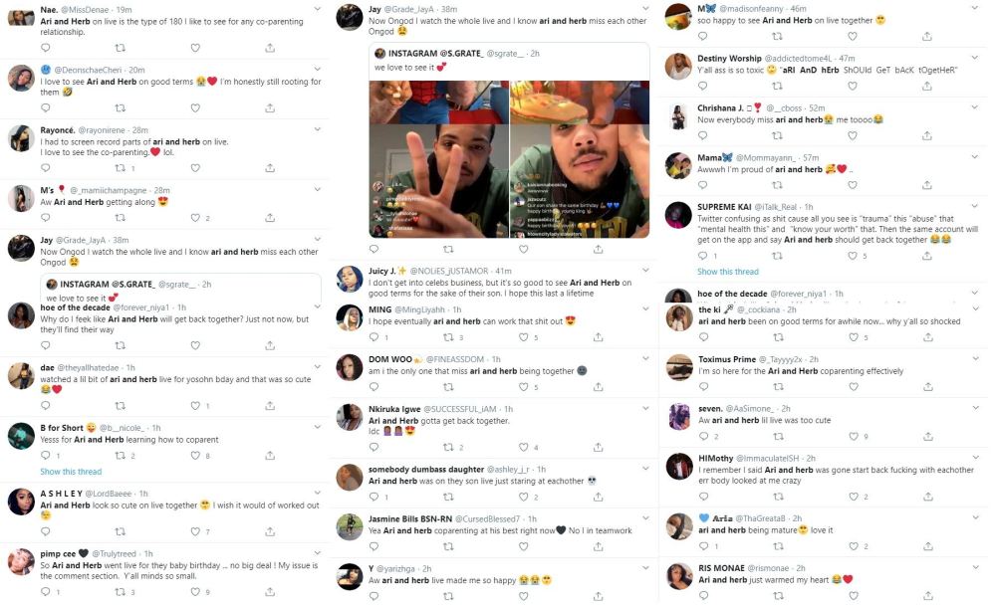Like A S H L E Y's tweet

click(x=195, y=531)
